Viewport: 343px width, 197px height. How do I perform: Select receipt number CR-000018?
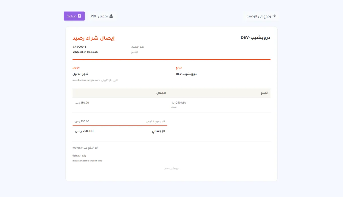tap(79, 46)
